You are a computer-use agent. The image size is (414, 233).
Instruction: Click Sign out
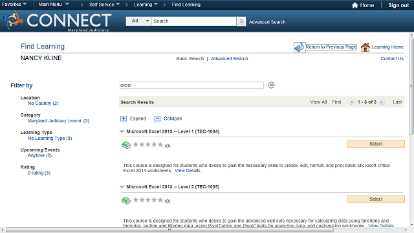coord(398,5)
